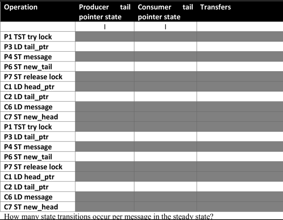Select the first 'C6 LD message' row label
283x220 pixels.
(28, 107)
